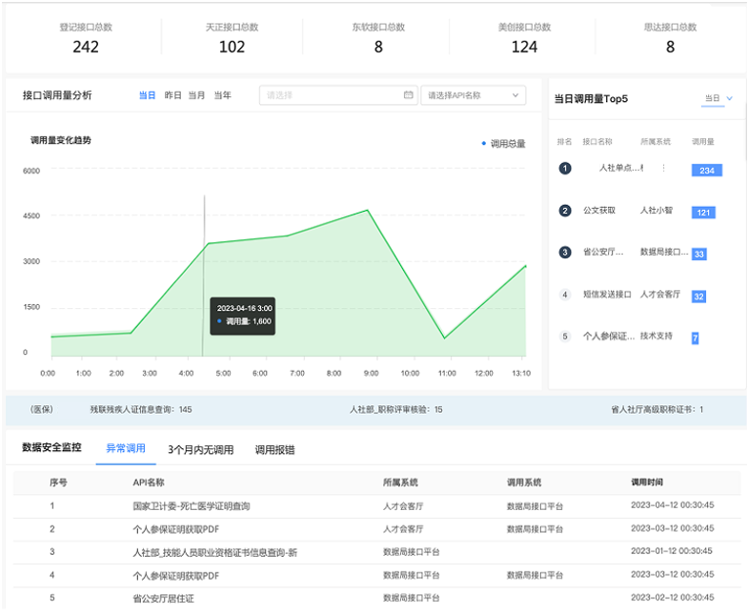Select the 当日 time range option
The height and width of the screenshot is (615, 748).
point(147,95)
